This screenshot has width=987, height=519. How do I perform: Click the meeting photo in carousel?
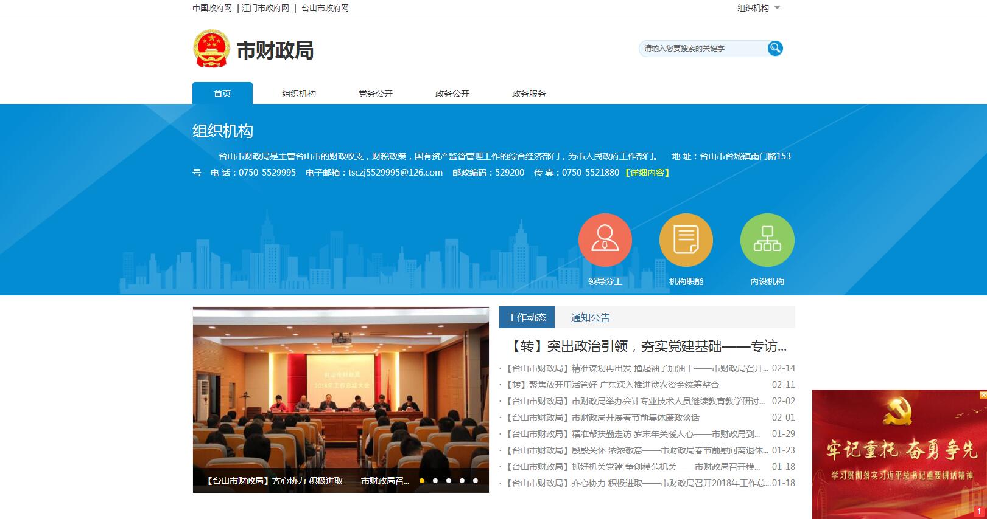click(x=340, y=389)
